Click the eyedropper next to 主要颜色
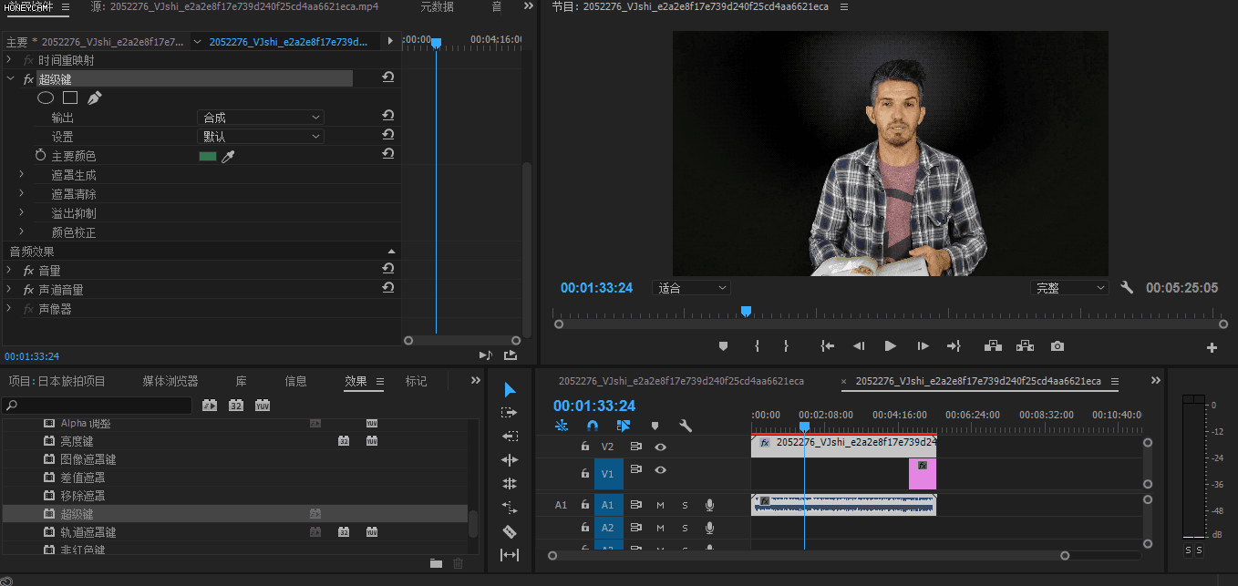 (x=229, y=157)
